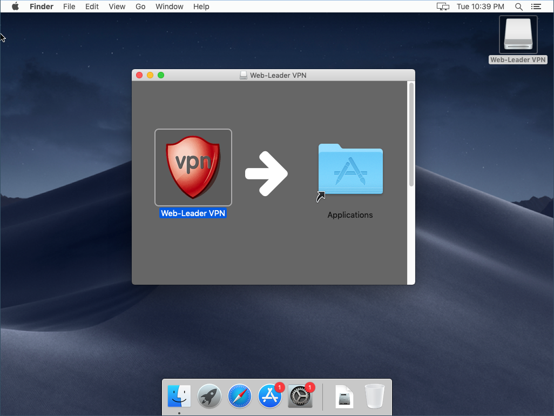This screenshot has height=416, width=554.
Task: Select the Web-Leader VPN shield app icon
Action: click(193, 167)
